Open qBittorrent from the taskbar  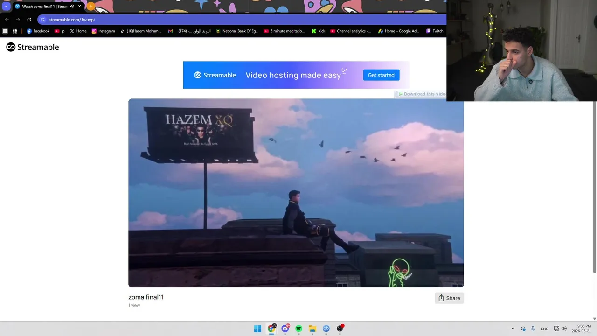coord(326,329)
